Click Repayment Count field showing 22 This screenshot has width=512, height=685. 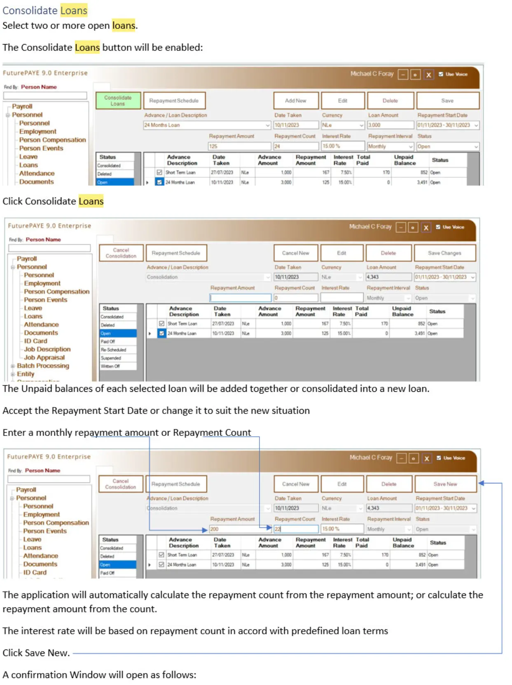point(297,529)
